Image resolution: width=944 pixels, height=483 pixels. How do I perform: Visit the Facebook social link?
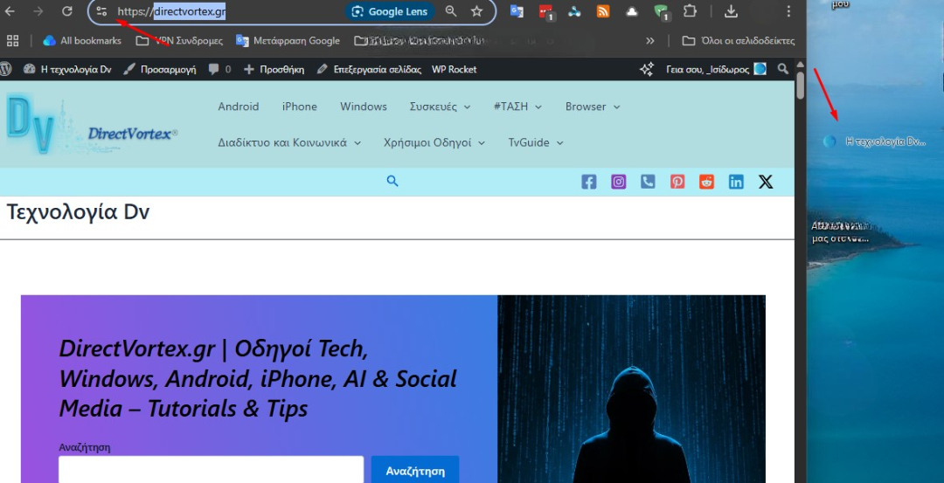pos(589,182)
